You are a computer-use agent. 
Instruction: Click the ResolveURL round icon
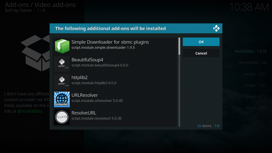point(62,116)
